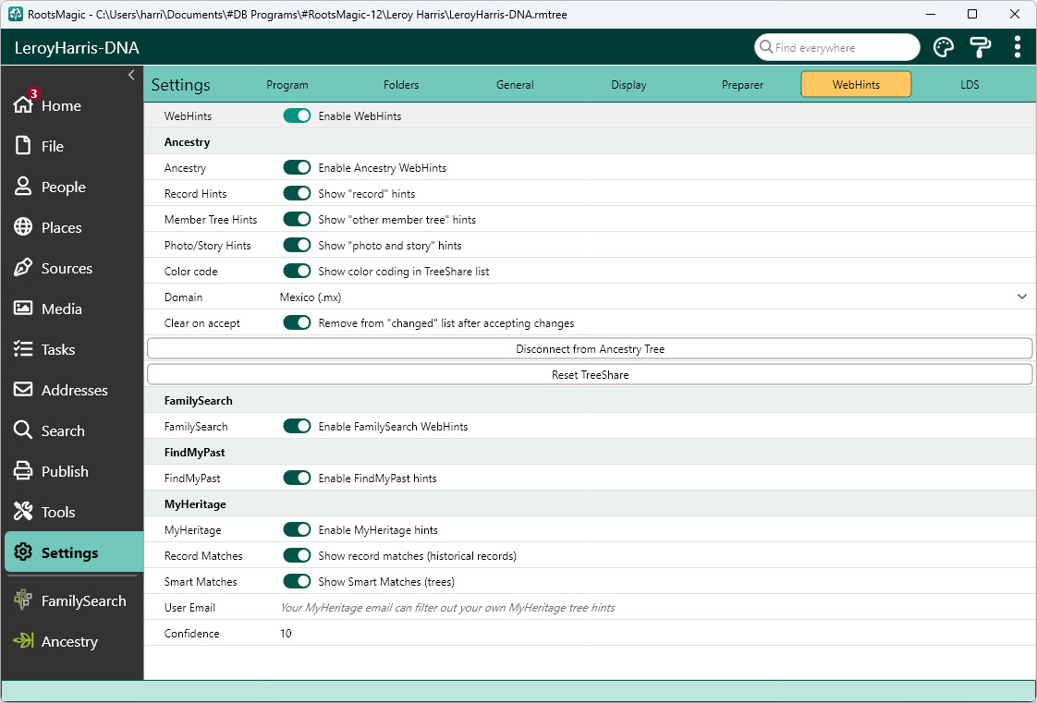Screen dimensions: 1037x703
Task: Toggle Enable MyHeritage hints switch
Action: [x=297, y=530]
